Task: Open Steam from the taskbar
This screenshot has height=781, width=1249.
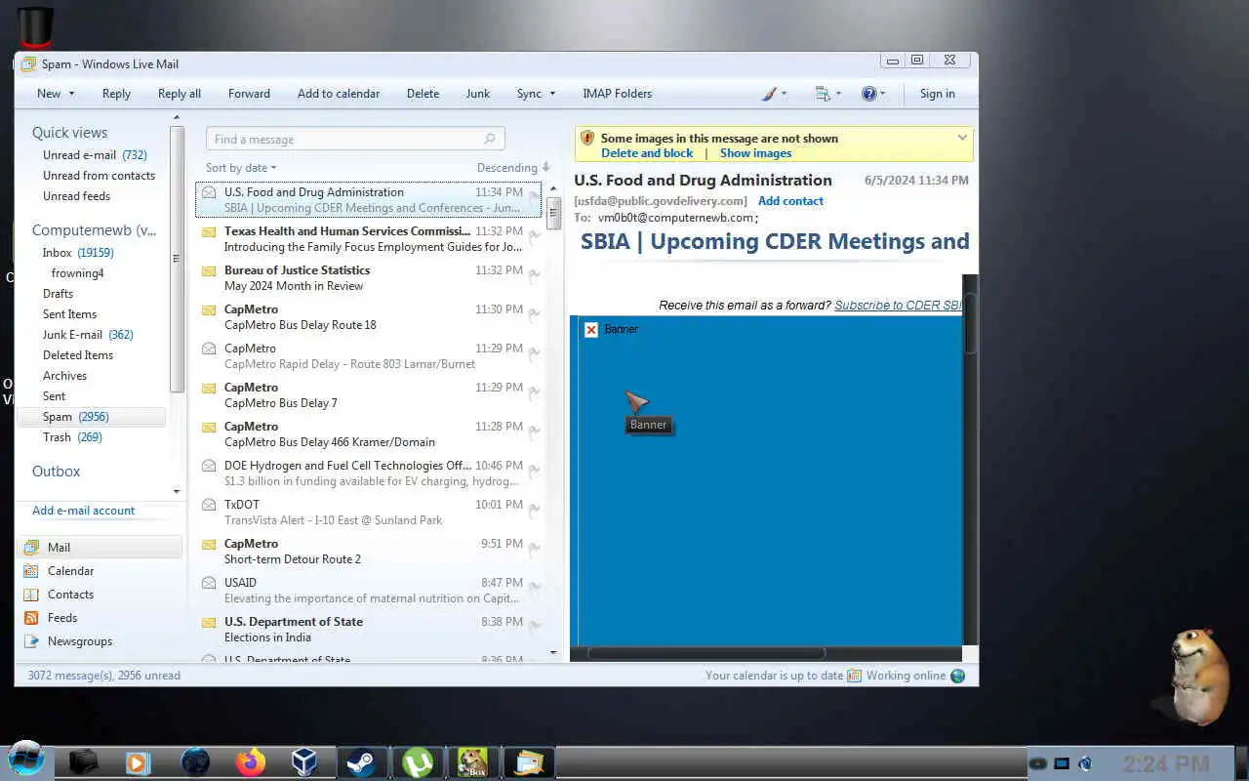Action: [363, 761]
